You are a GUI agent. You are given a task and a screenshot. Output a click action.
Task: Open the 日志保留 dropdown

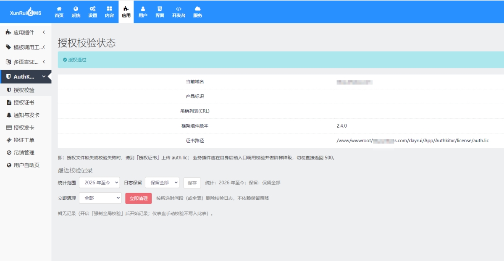tap(162, 183)
